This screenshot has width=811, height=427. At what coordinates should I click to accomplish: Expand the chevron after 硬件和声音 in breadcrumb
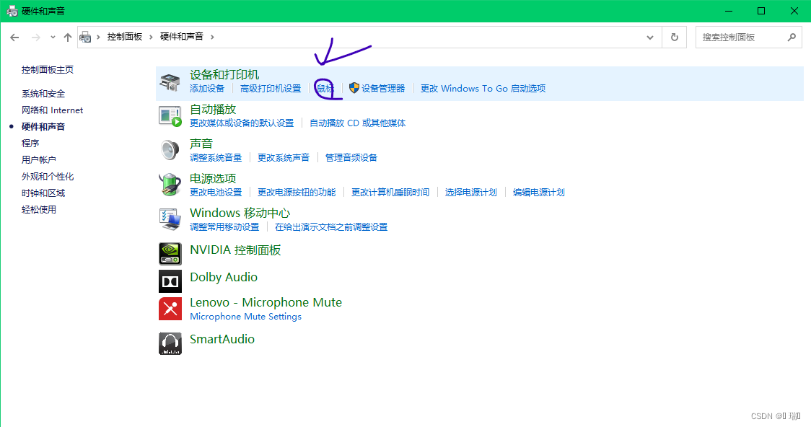pos(212,37)
